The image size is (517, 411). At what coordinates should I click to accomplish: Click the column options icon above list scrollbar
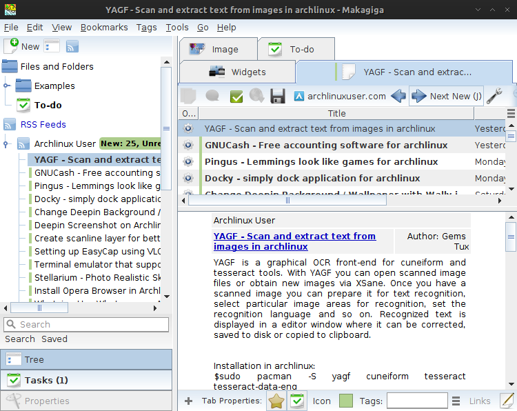(511, 114)
